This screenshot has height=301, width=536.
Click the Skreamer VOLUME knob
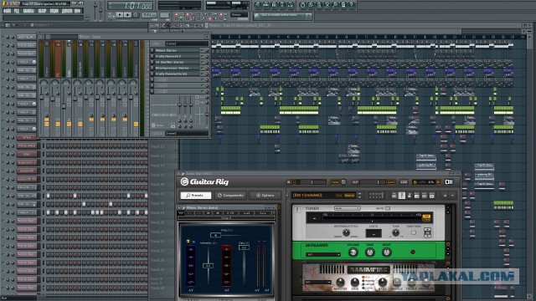pos(353,253)
